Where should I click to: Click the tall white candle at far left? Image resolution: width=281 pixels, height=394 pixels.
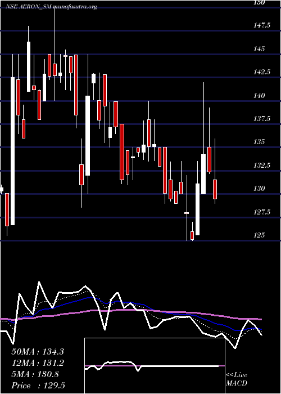tap(12, 151)
